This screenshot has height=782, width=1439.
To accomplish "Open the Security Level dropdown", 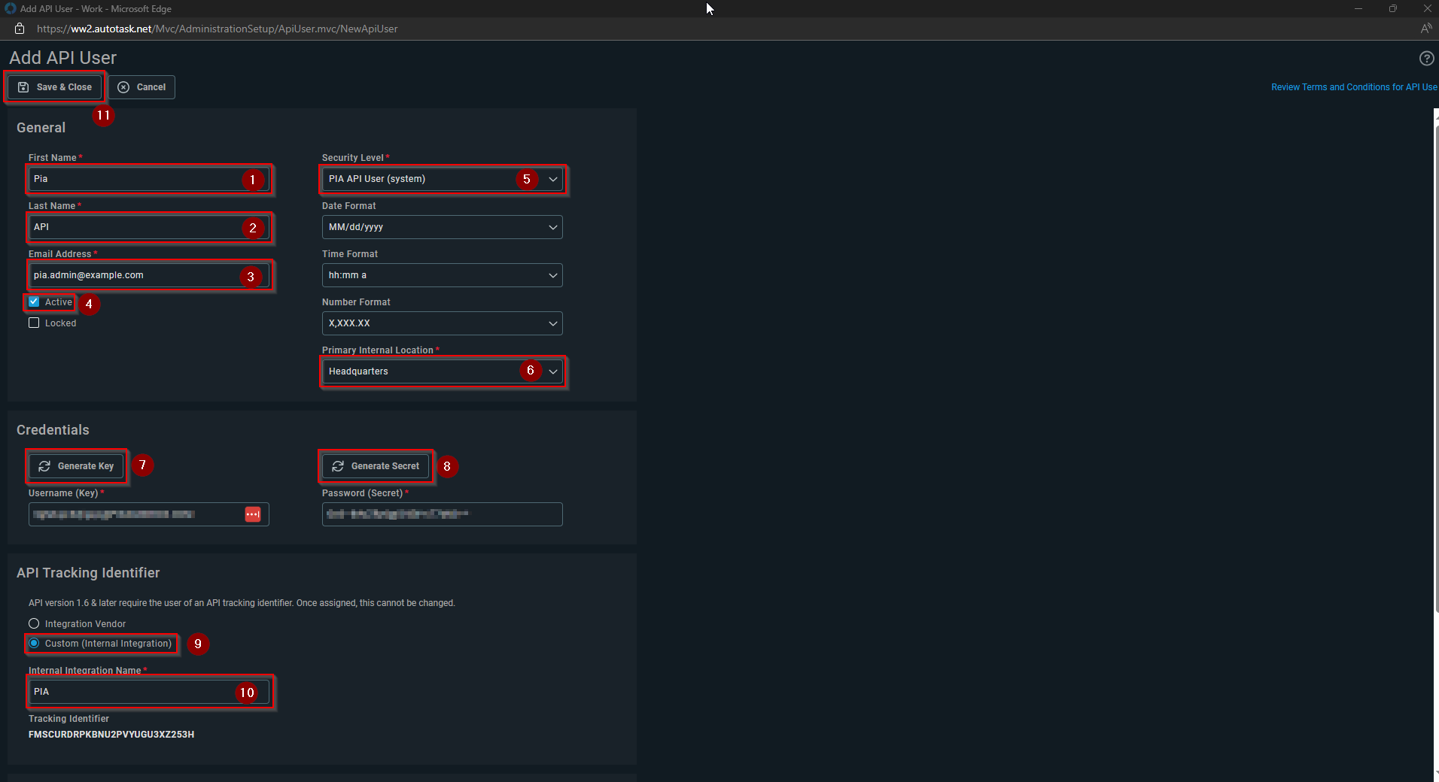I will [443, 179].
